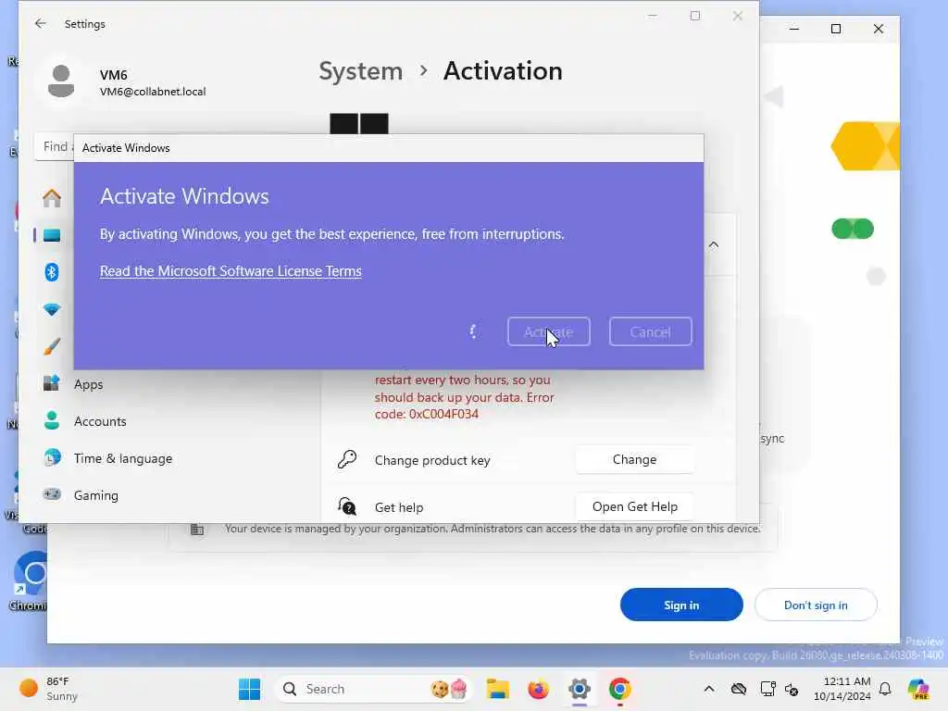Click Open Get Help button
Image resolution: width=948 pixels, height=711 pixels.
tap(634, 506)
